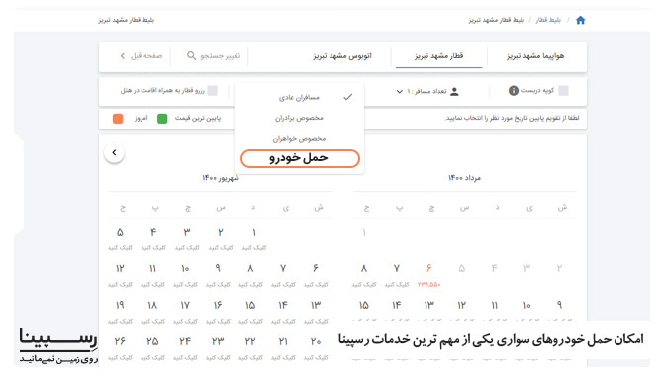
Task: Select مسافران عادی option
Action: (x=299, y=97)
